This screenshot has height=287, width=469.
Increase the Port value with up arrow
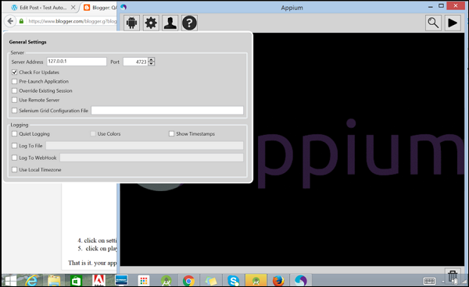click(x=152, y=60)
